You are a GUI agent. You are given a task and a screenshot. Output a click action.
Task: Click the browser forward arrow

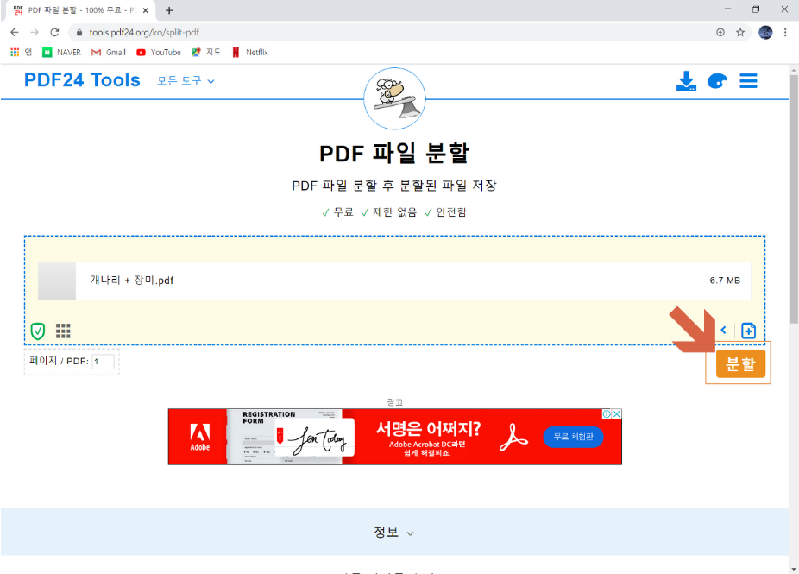coord(35,32)
